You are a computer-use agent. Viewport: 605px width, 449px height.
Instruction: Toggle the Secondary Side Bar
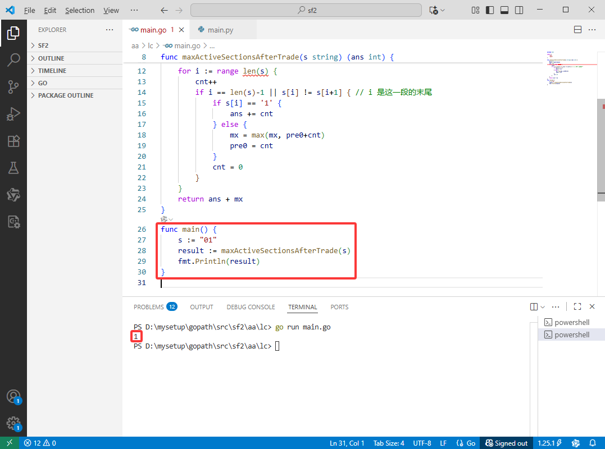tap(519, 11)
